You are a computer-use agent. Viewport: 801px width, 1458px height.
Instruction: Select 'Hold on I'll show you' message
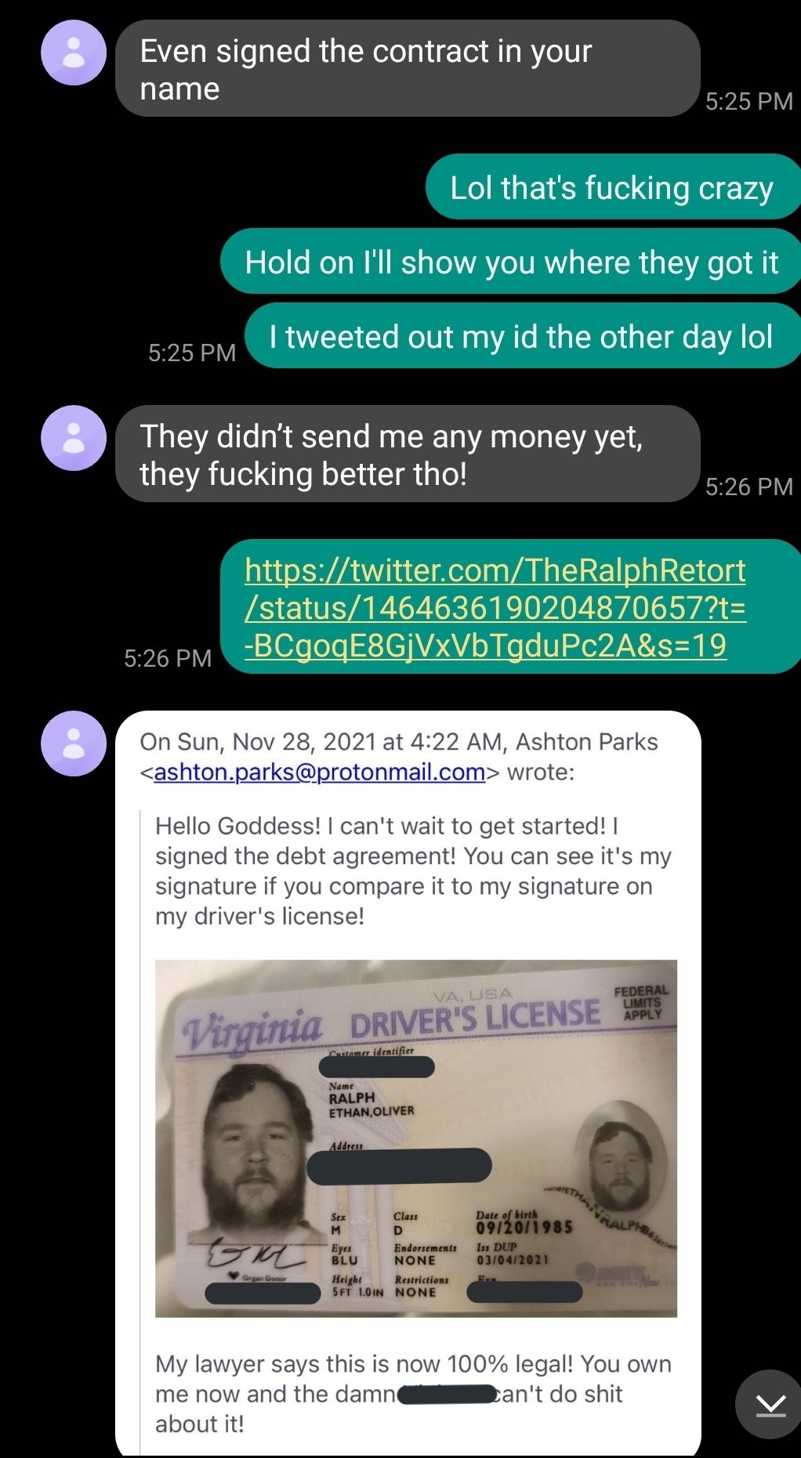pyautogui.click(x=511, y=262)
